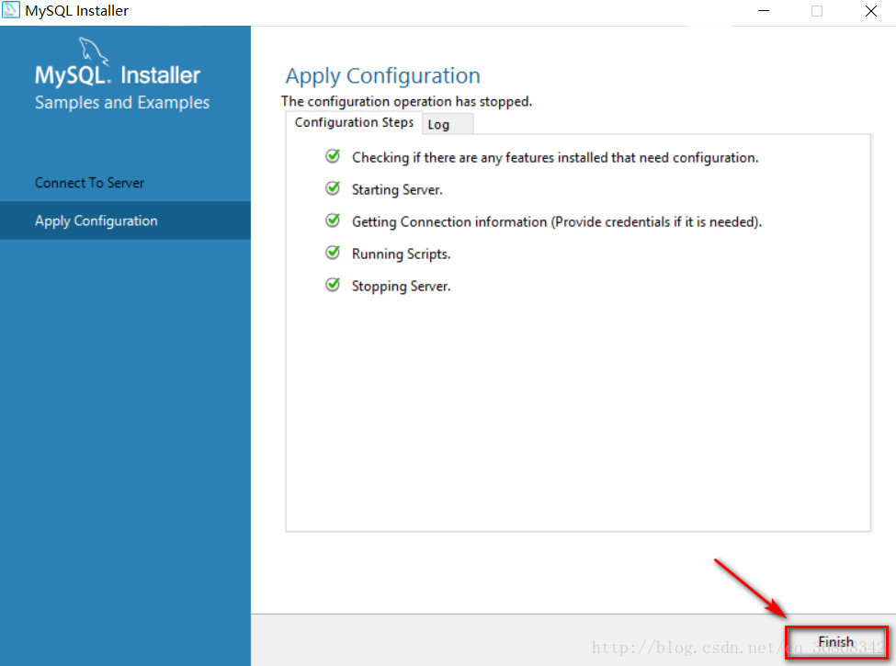896x666 pixels.
Task: Click the Finish button
Action: (836, 642)
